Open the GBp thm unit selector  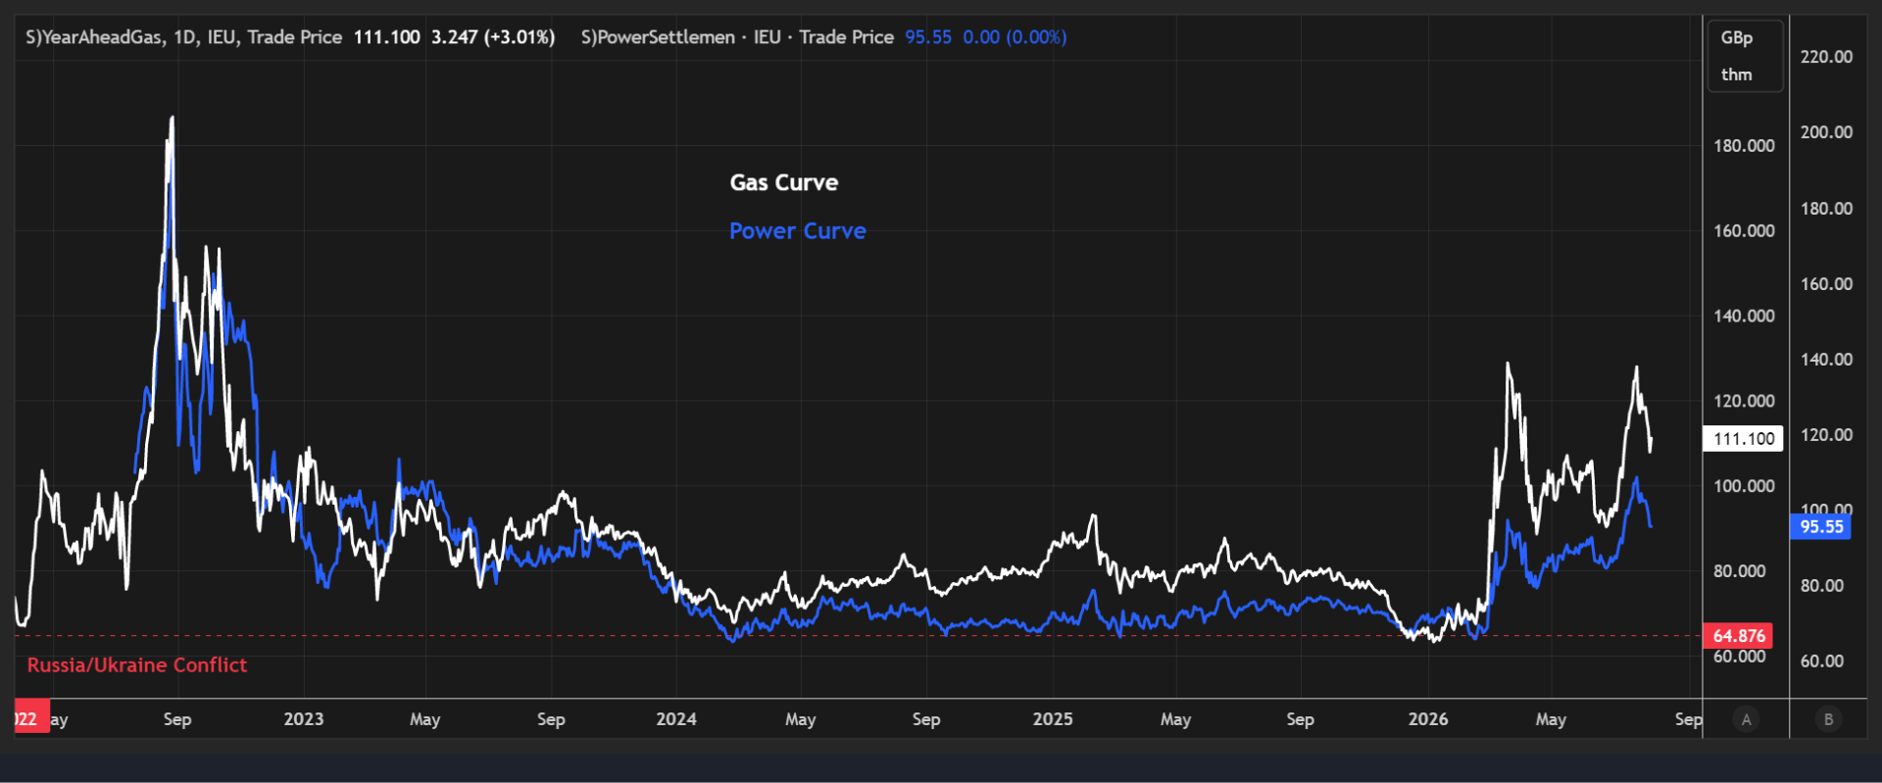coord(1745,56)
